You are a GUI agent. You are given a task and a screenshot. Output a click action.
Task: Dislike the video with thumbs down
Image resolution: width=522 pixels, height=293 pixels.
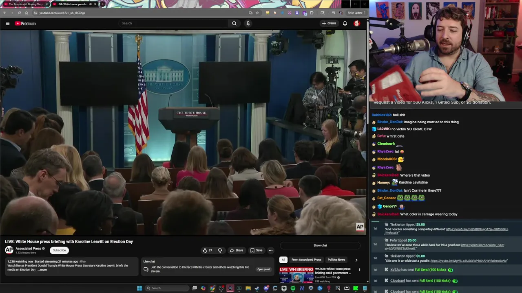[220, 250]
